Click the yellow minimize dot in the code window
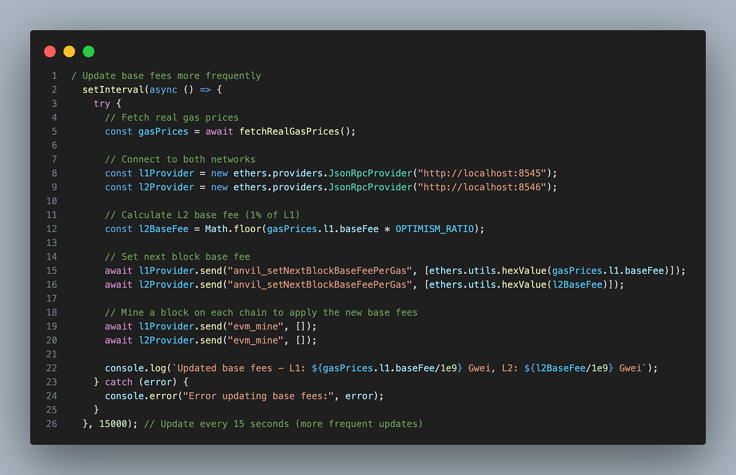736x475 pixels. tap(69, 51)
